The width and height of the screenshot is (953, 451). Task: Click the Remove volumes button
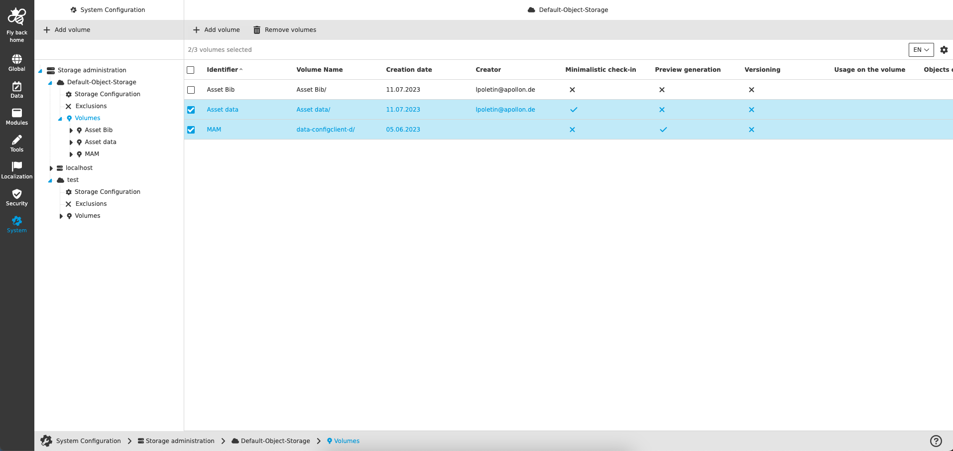(x=284, y=29)
